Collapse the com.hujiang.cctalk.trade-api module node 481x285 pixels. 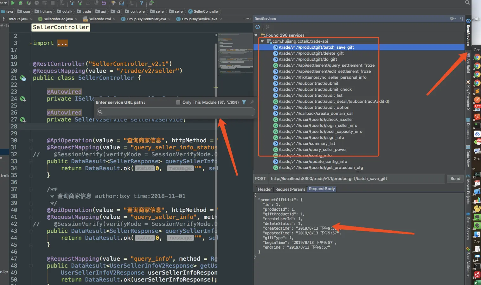pos(262,41)
